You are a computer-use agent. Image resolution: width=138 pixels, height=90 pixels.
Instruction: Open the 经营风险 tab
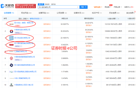(44, 13)
